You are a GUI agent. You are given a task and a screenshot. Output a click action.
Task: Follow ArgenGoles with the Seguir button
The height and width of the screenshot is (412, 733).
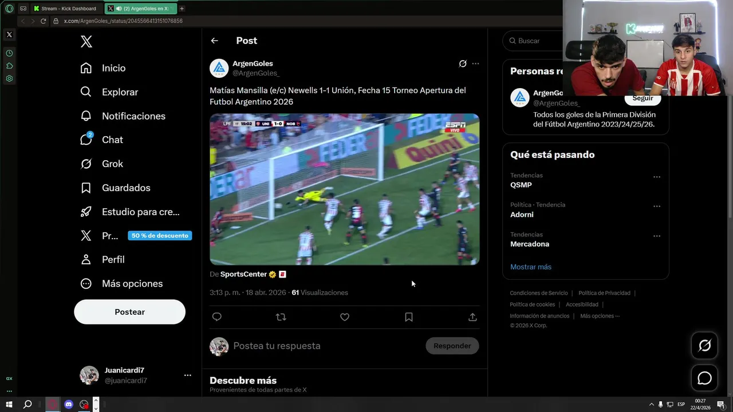(643, 98)
